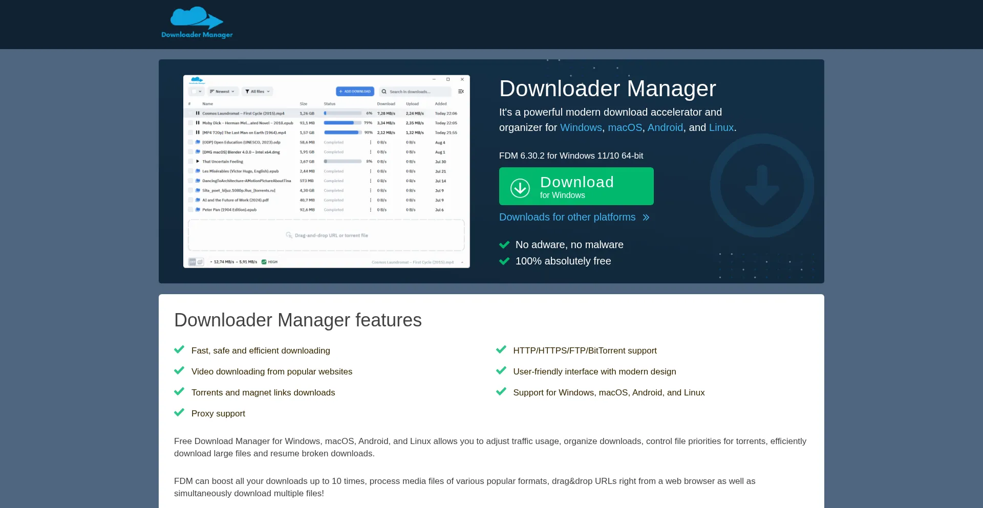This screenshot has height=508, width=983.
Task: Click the search magnifier icon in app preview
Action: 384,92
